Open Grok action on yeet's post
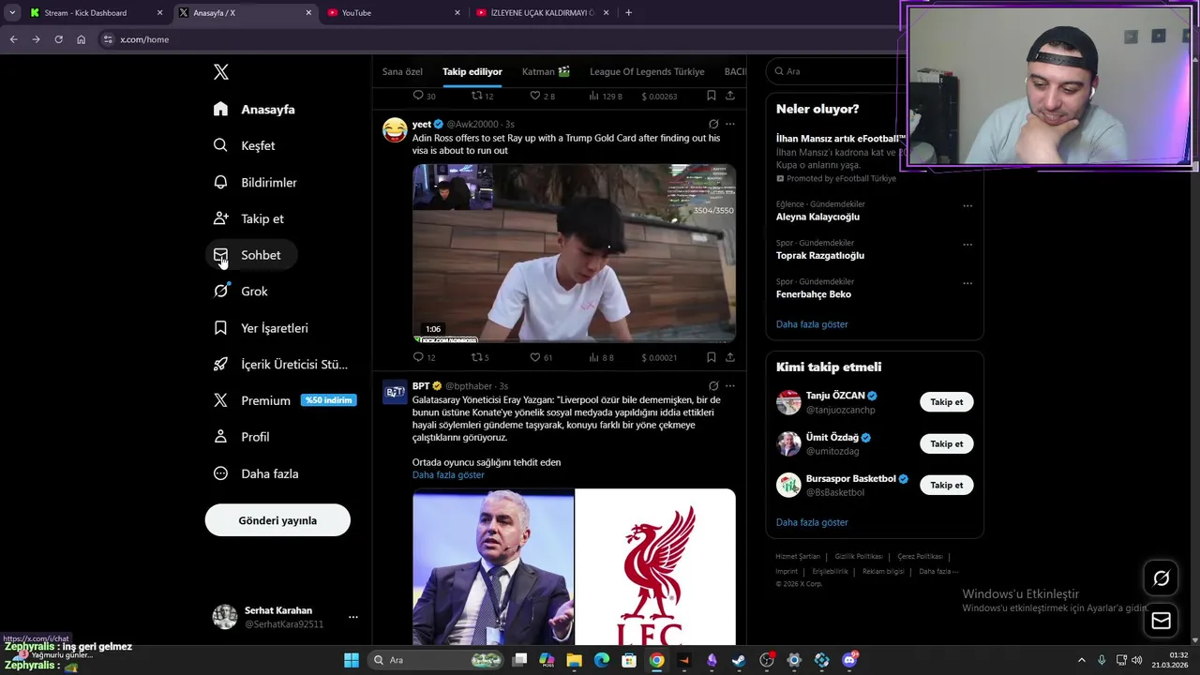The height and width of the screenshot is (675, 1200). point(713,124)
